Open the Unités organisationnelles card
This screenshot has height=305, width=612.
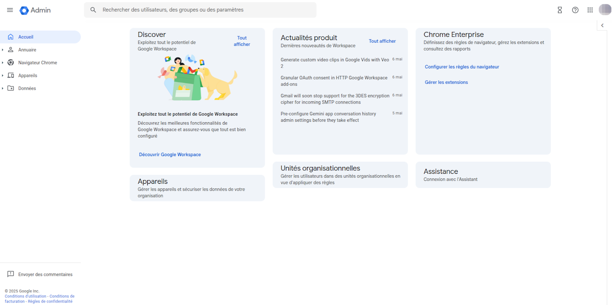click(x=340, y=175)
